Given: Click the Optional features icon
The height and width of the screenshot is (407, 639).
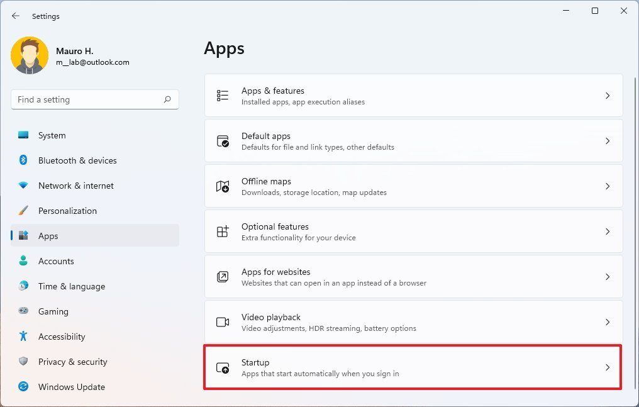Looking at the screenshot, I should point(222,231).
